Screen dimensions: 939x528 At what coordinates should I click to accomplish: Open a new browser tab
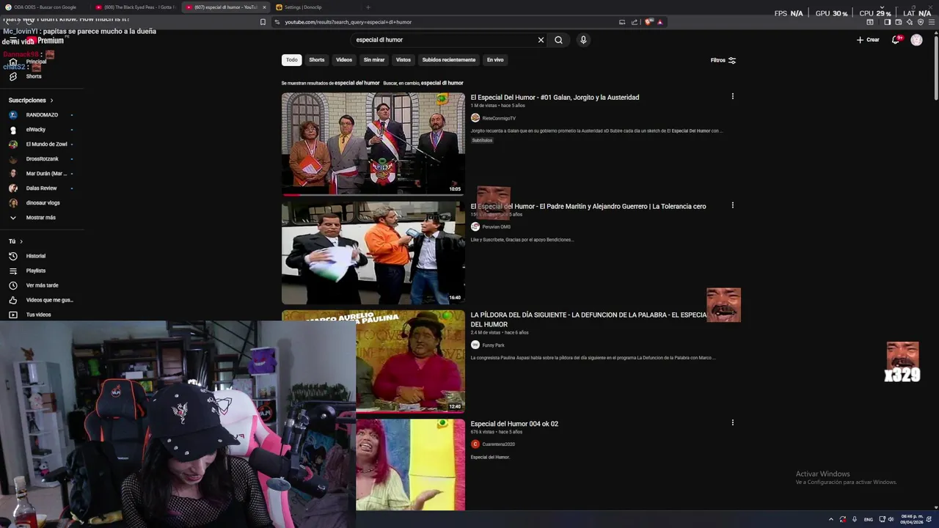(x=368, y=7)
